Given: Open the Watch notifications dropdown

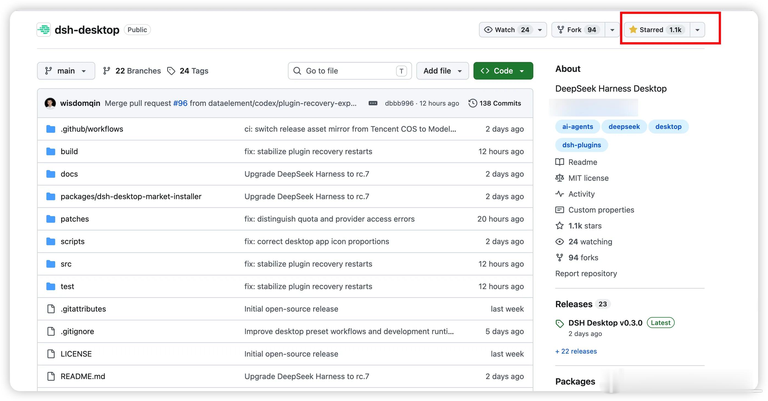Looking at the screenshot, I should point(513,30).
